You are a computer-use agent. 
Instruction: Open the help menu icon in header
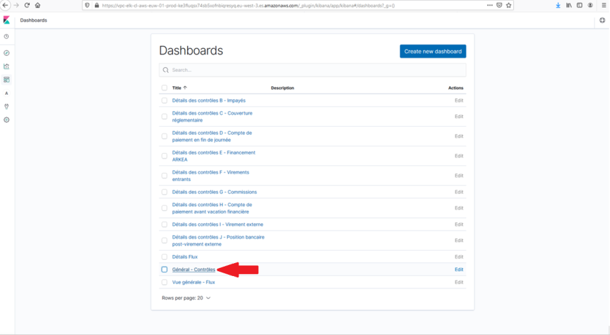(602, 20)
